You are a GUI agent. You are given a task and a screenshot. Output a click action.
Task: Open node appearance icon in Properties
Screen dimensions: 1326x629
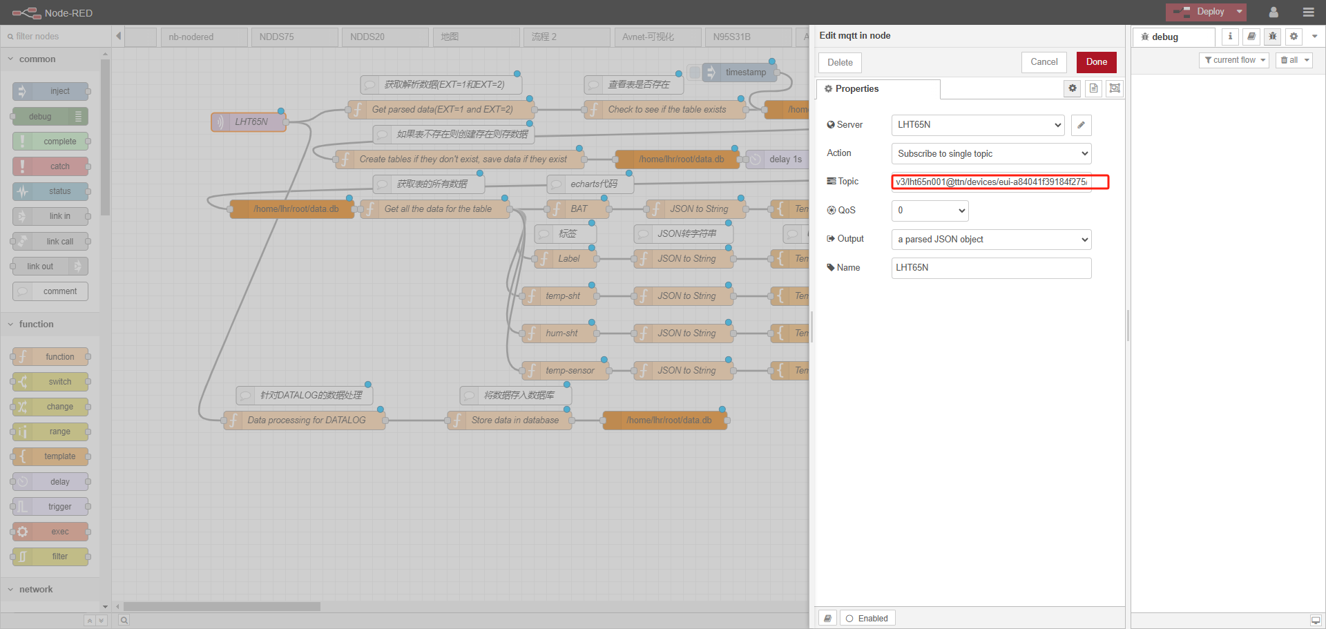coord(1115,88)
